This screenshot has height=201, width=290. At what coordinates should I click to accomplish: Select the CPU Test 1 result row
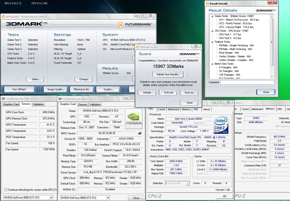click(x=230, y=34)
